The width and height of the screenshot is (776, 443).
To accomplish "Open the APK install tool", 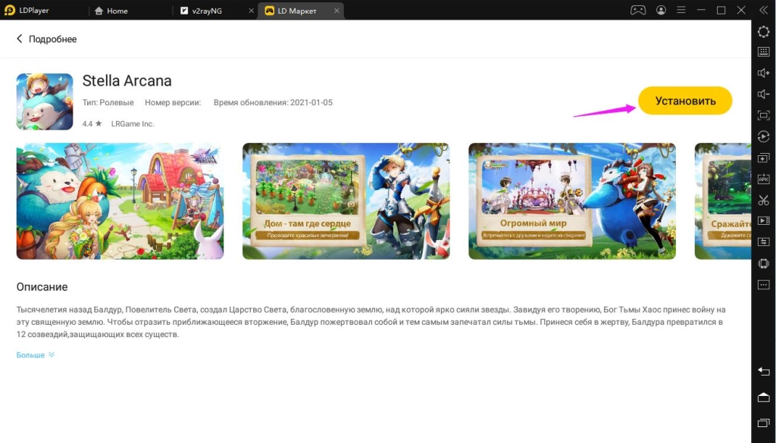I will tap(764, 179).
